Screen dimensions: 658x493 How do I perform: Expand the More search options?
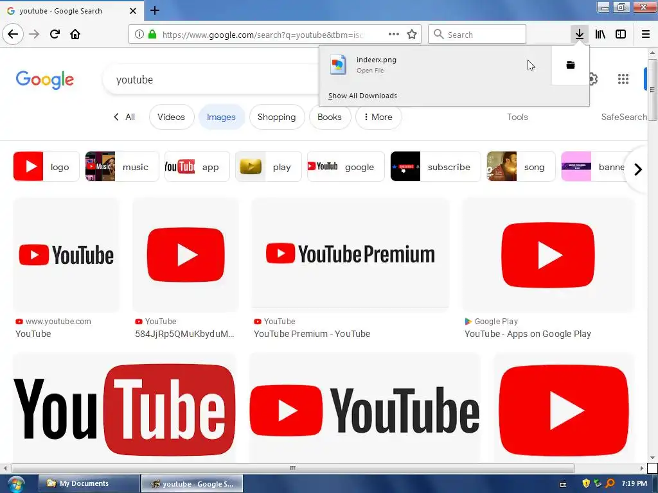tap(378, 117)
